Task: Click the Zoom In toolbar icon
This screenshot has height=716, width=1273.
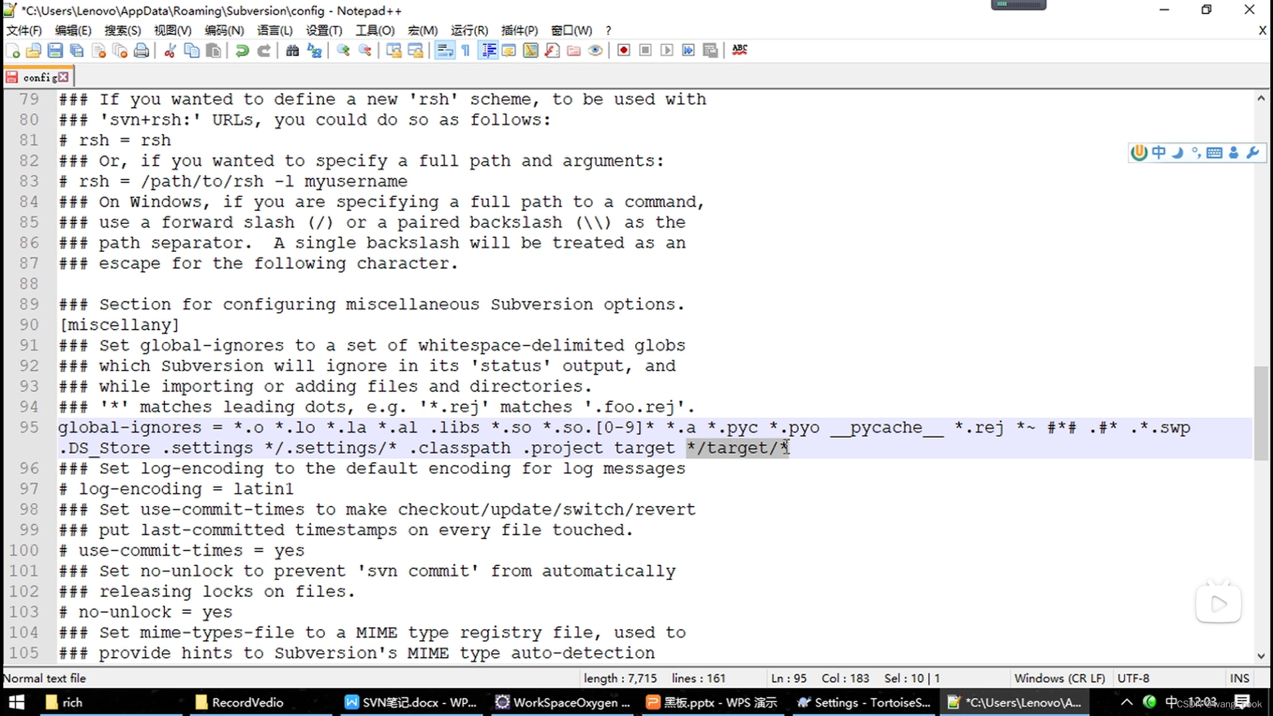Action: coord(343,50)
